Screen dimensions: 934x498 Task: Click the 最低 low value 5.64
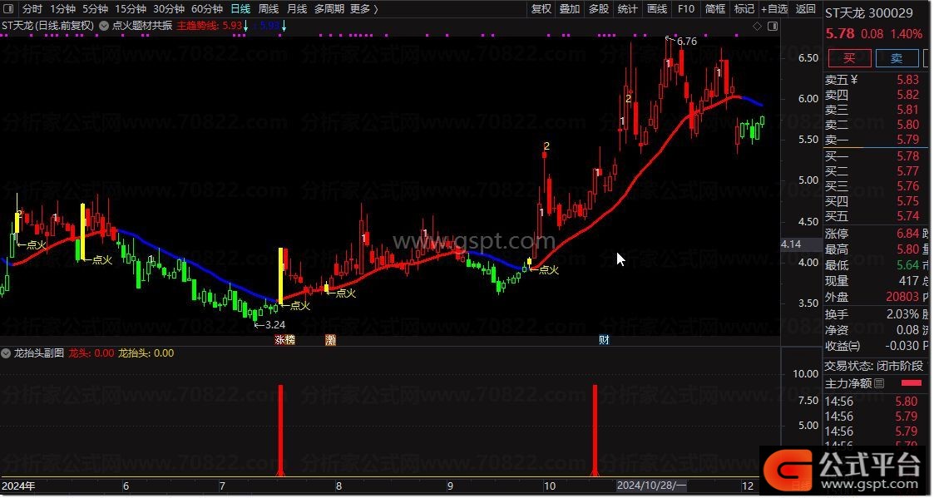click(x=907, y=264)
